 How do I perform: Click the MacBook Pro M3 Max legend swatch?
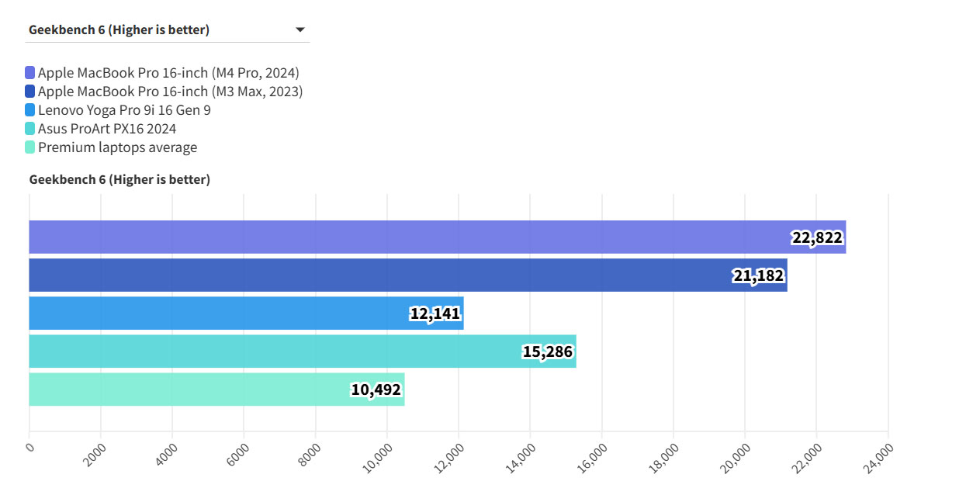click(x=30, y=92)
